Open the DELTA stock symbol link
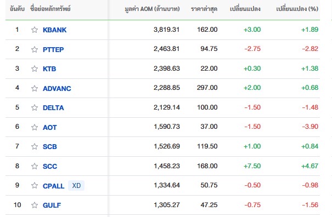This screenshot has width=332, height=217. (53, 108)
